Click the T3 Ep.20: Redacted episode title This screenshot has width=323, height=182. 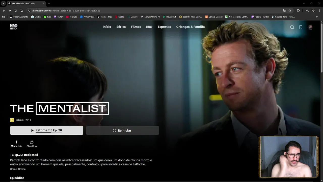[24, 155]
